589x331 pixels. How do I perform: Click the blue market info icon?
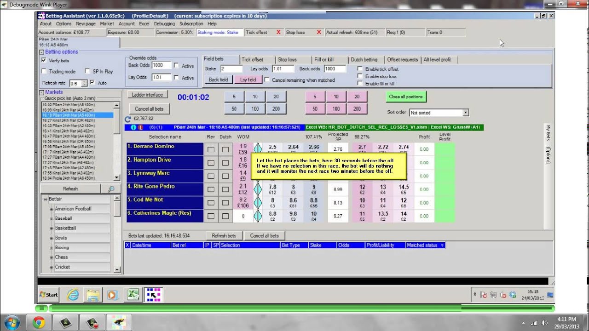pos(133,127)
